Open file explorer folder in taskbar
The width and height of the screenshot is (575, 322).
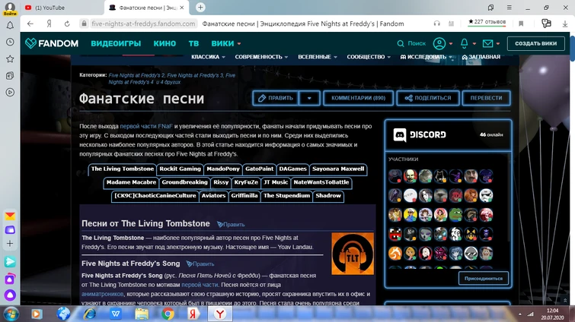coord(142,314)
